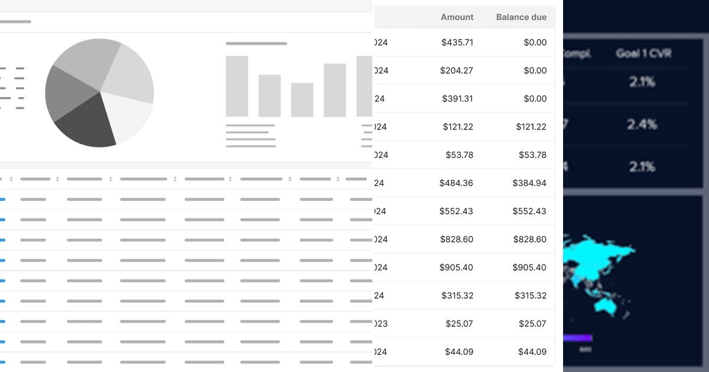Click the sort icon on the fourth column header
709x372 pixels.
pyautogui.click(x=175, y=178)
